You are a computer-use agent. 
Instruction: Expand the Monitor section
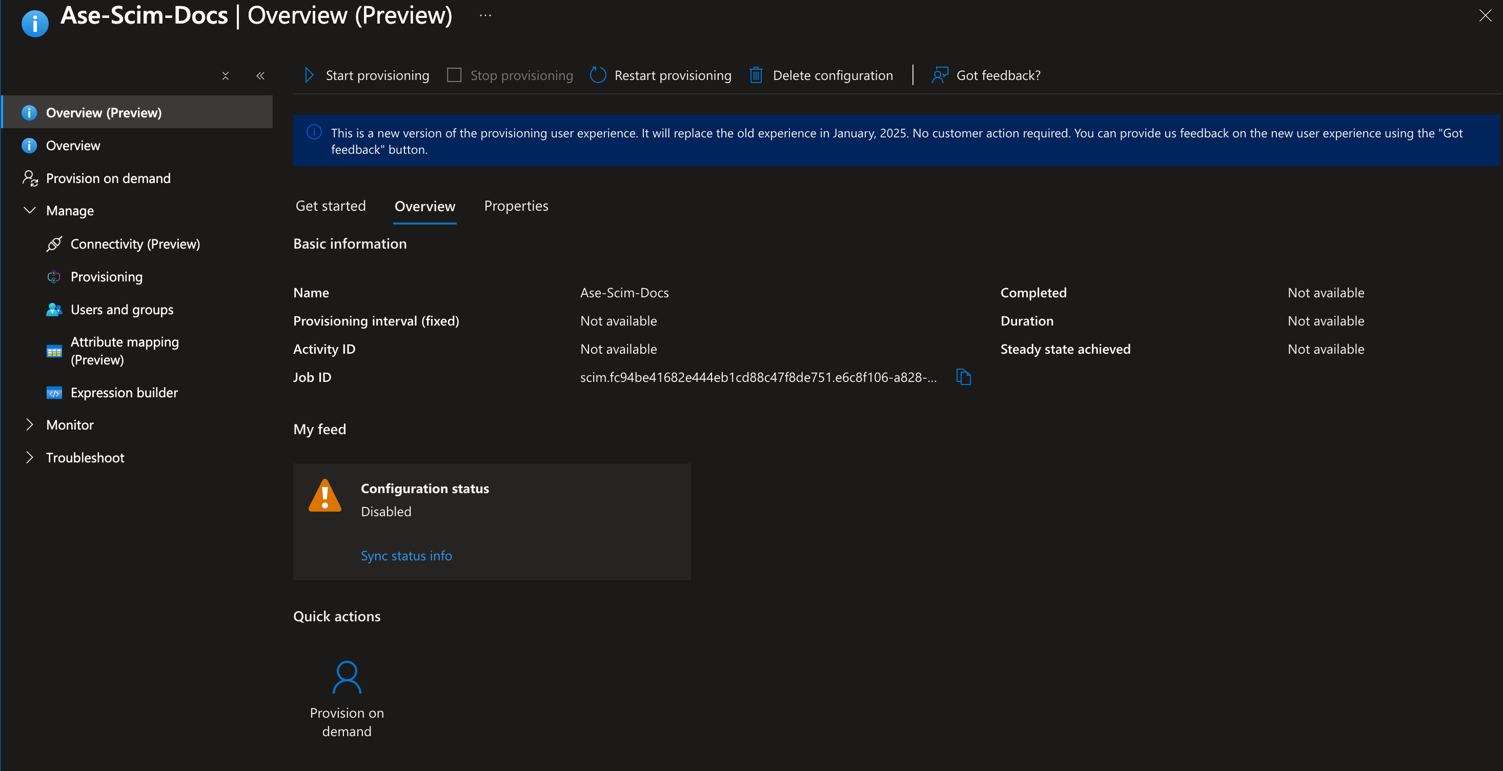coord(29,425)
